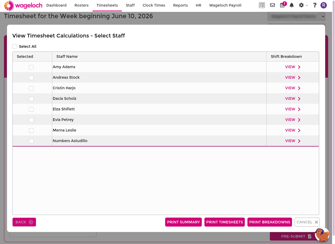The image size is (335, 244).
Task: Tick the Select All checkbox
Action: click(15, 46)
